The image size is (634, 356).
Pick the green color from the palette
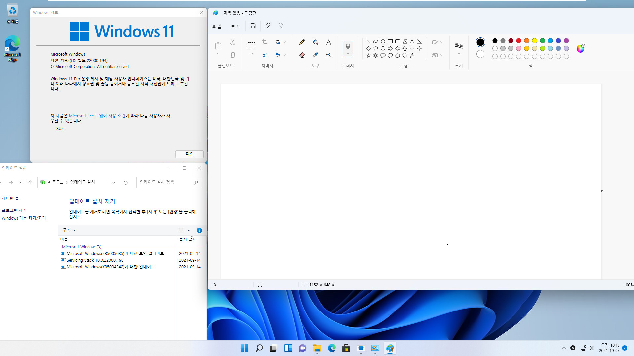tap(543, 41)
